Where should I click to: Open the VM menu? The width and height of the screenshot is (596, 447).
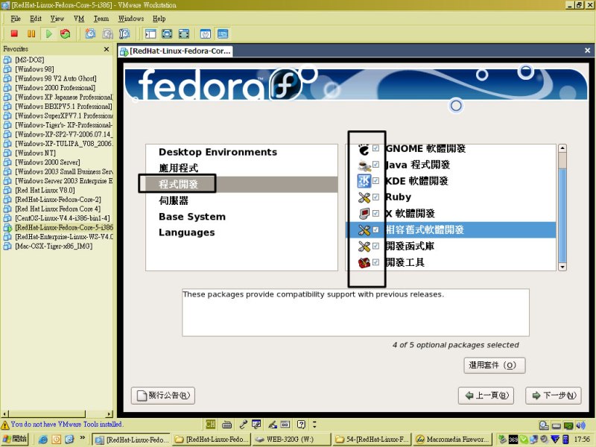[79, 19]
